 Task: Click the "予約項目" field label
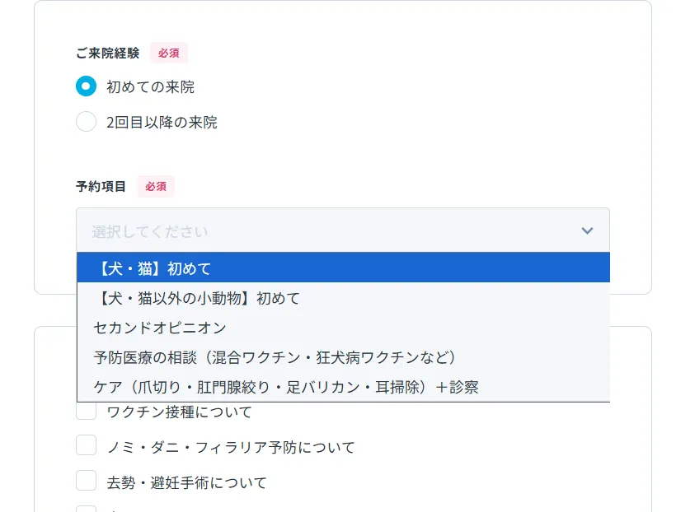pos(101,187)
